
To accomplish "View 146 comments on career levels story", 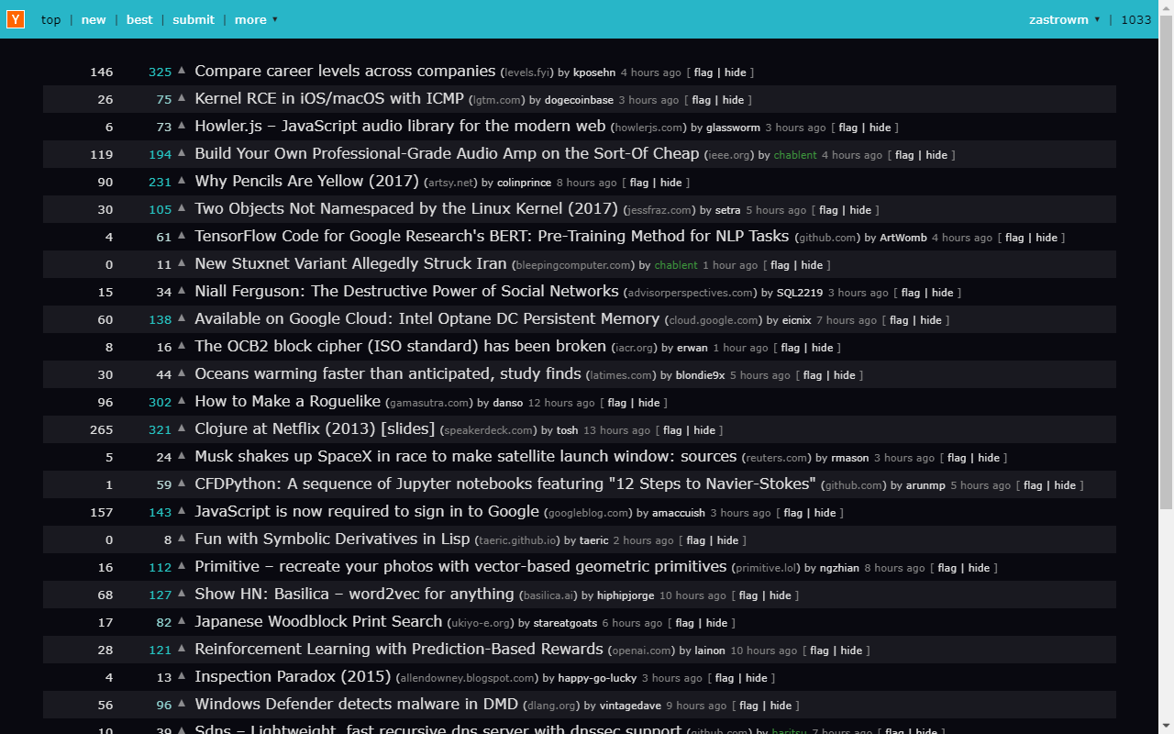I will coord(102,72).
